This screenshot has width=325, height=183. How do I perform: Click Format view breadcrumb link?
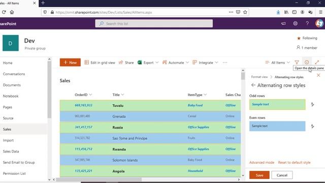click(x=259, y=77)
